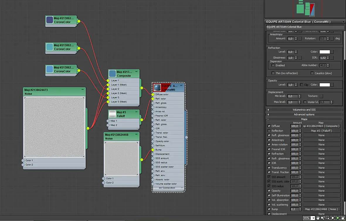Click the Color 1 socket of large Noise node
346x221 pixels.
coord(23,160)
